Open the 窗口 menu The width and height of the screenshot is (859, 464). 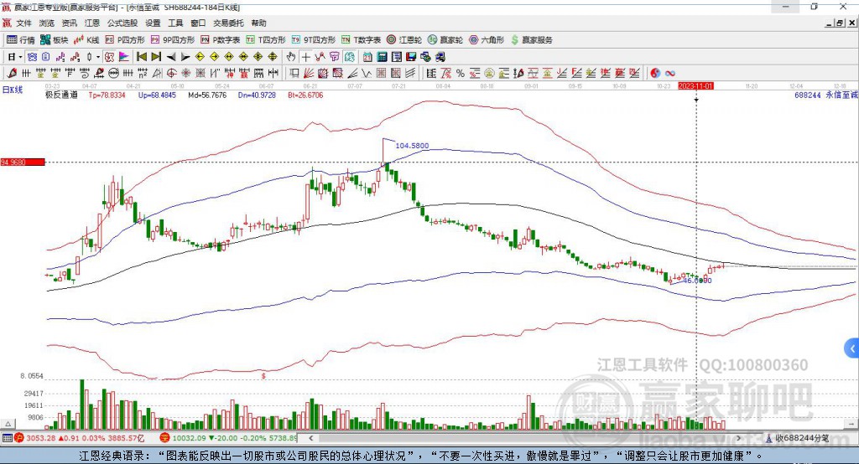pos(198,23)
